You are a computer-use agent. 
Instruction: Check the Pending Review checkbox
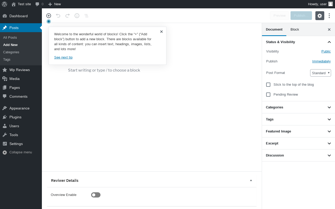268,95
